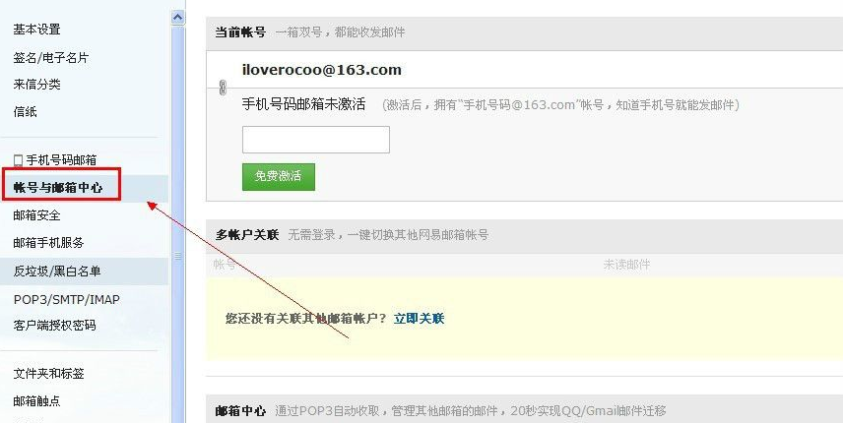Select 客户端授权密码 in sidebar
Image resolution: width=843 pixels, height=423 pixels.
click(54, 326)
